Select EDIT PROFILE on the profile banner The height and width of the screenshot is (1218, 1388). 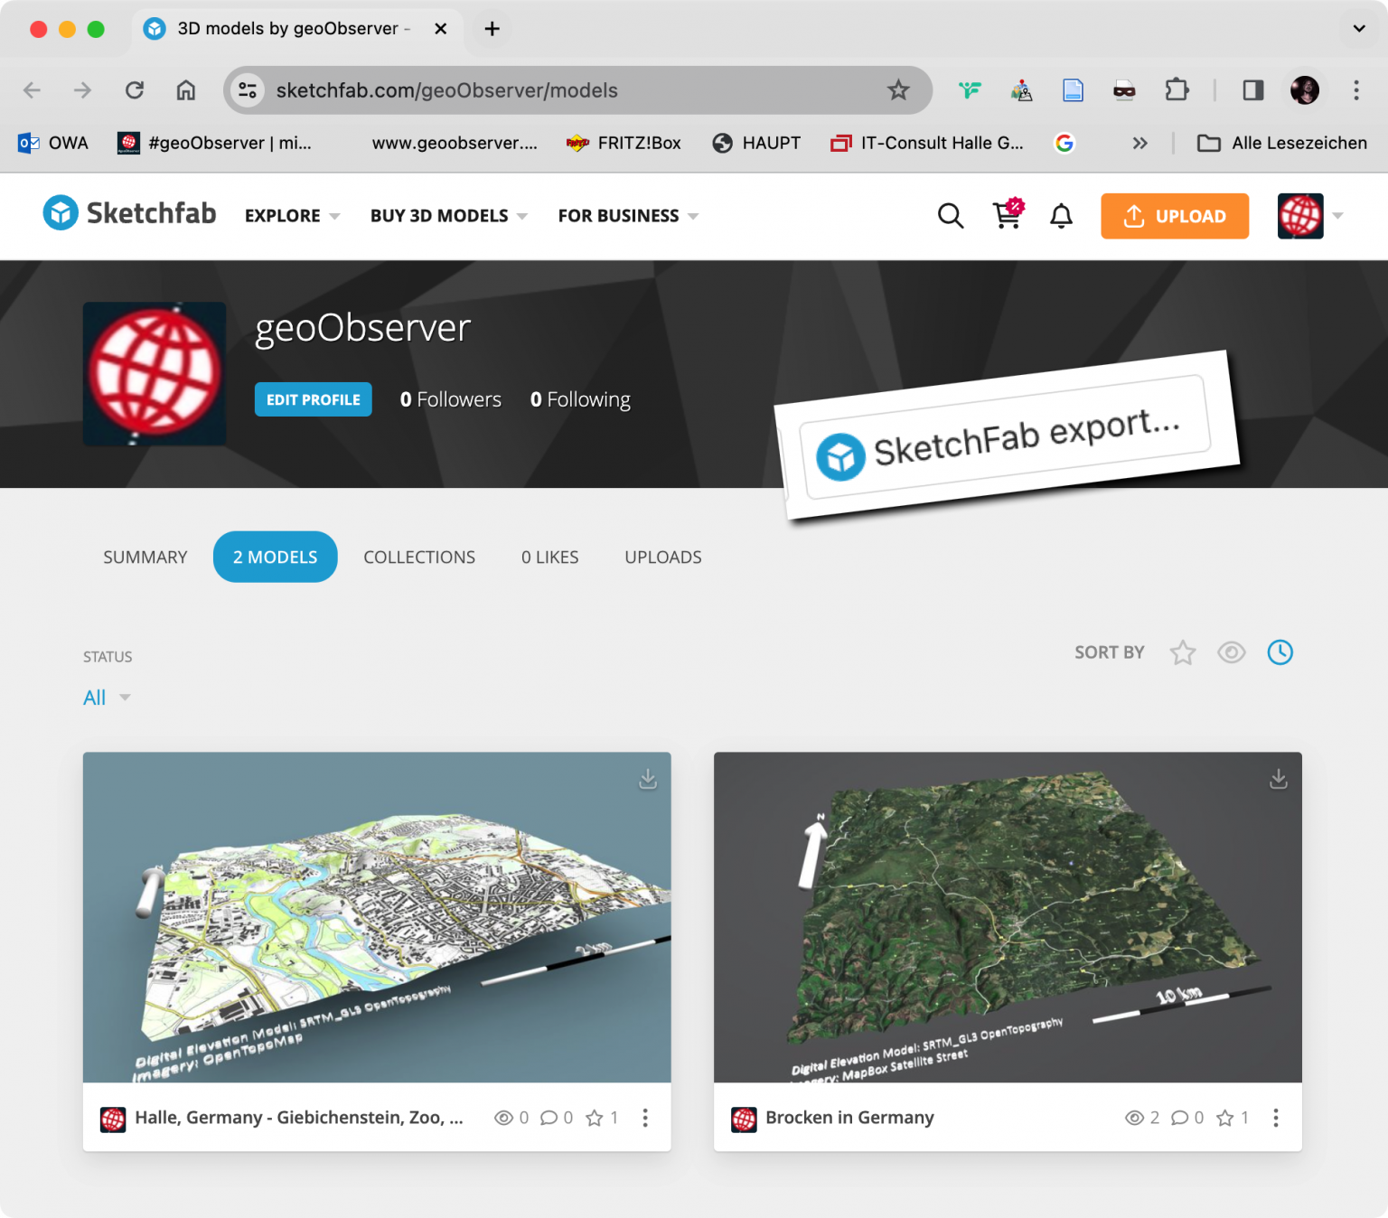pyautogui.click(x=313, y=398)
